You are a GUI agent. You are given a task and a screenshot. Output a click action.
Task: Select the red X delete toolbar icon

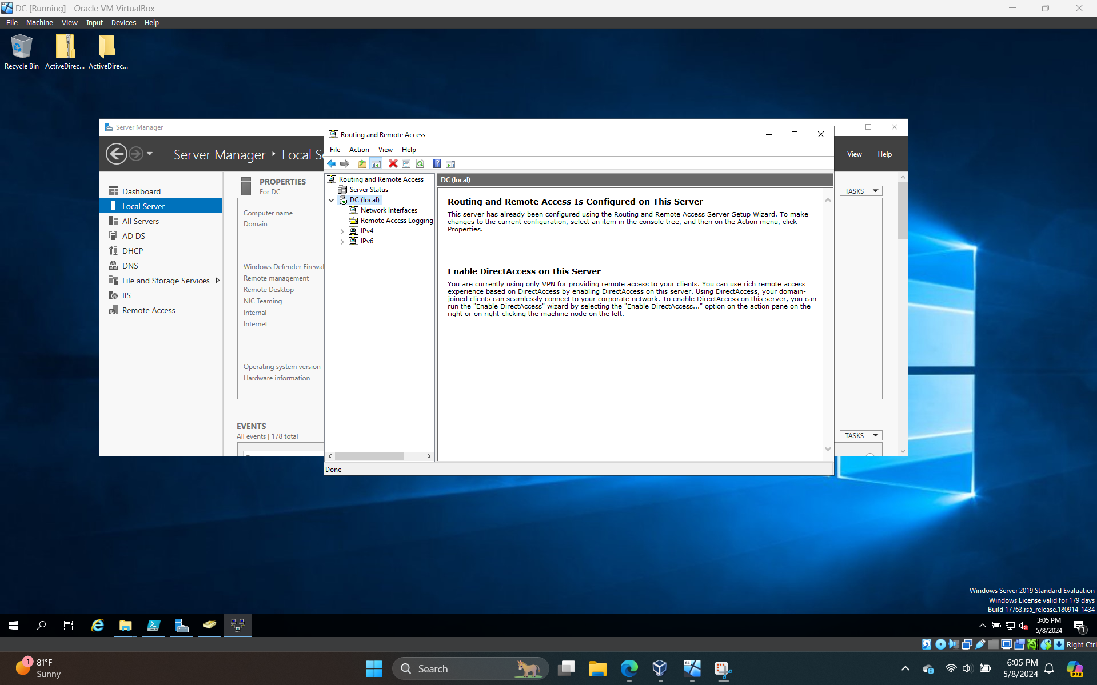pos(393,163)
